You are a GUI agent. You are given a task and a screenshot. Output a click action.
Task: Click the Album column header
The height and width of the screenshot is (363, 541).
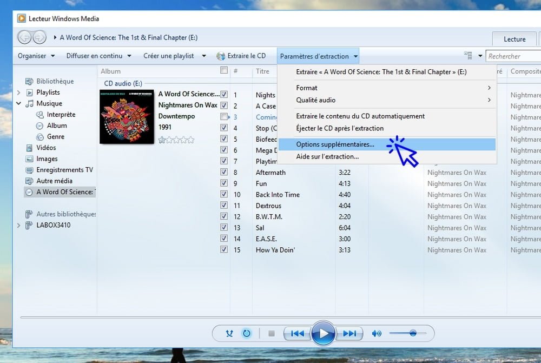pos(111,71)
